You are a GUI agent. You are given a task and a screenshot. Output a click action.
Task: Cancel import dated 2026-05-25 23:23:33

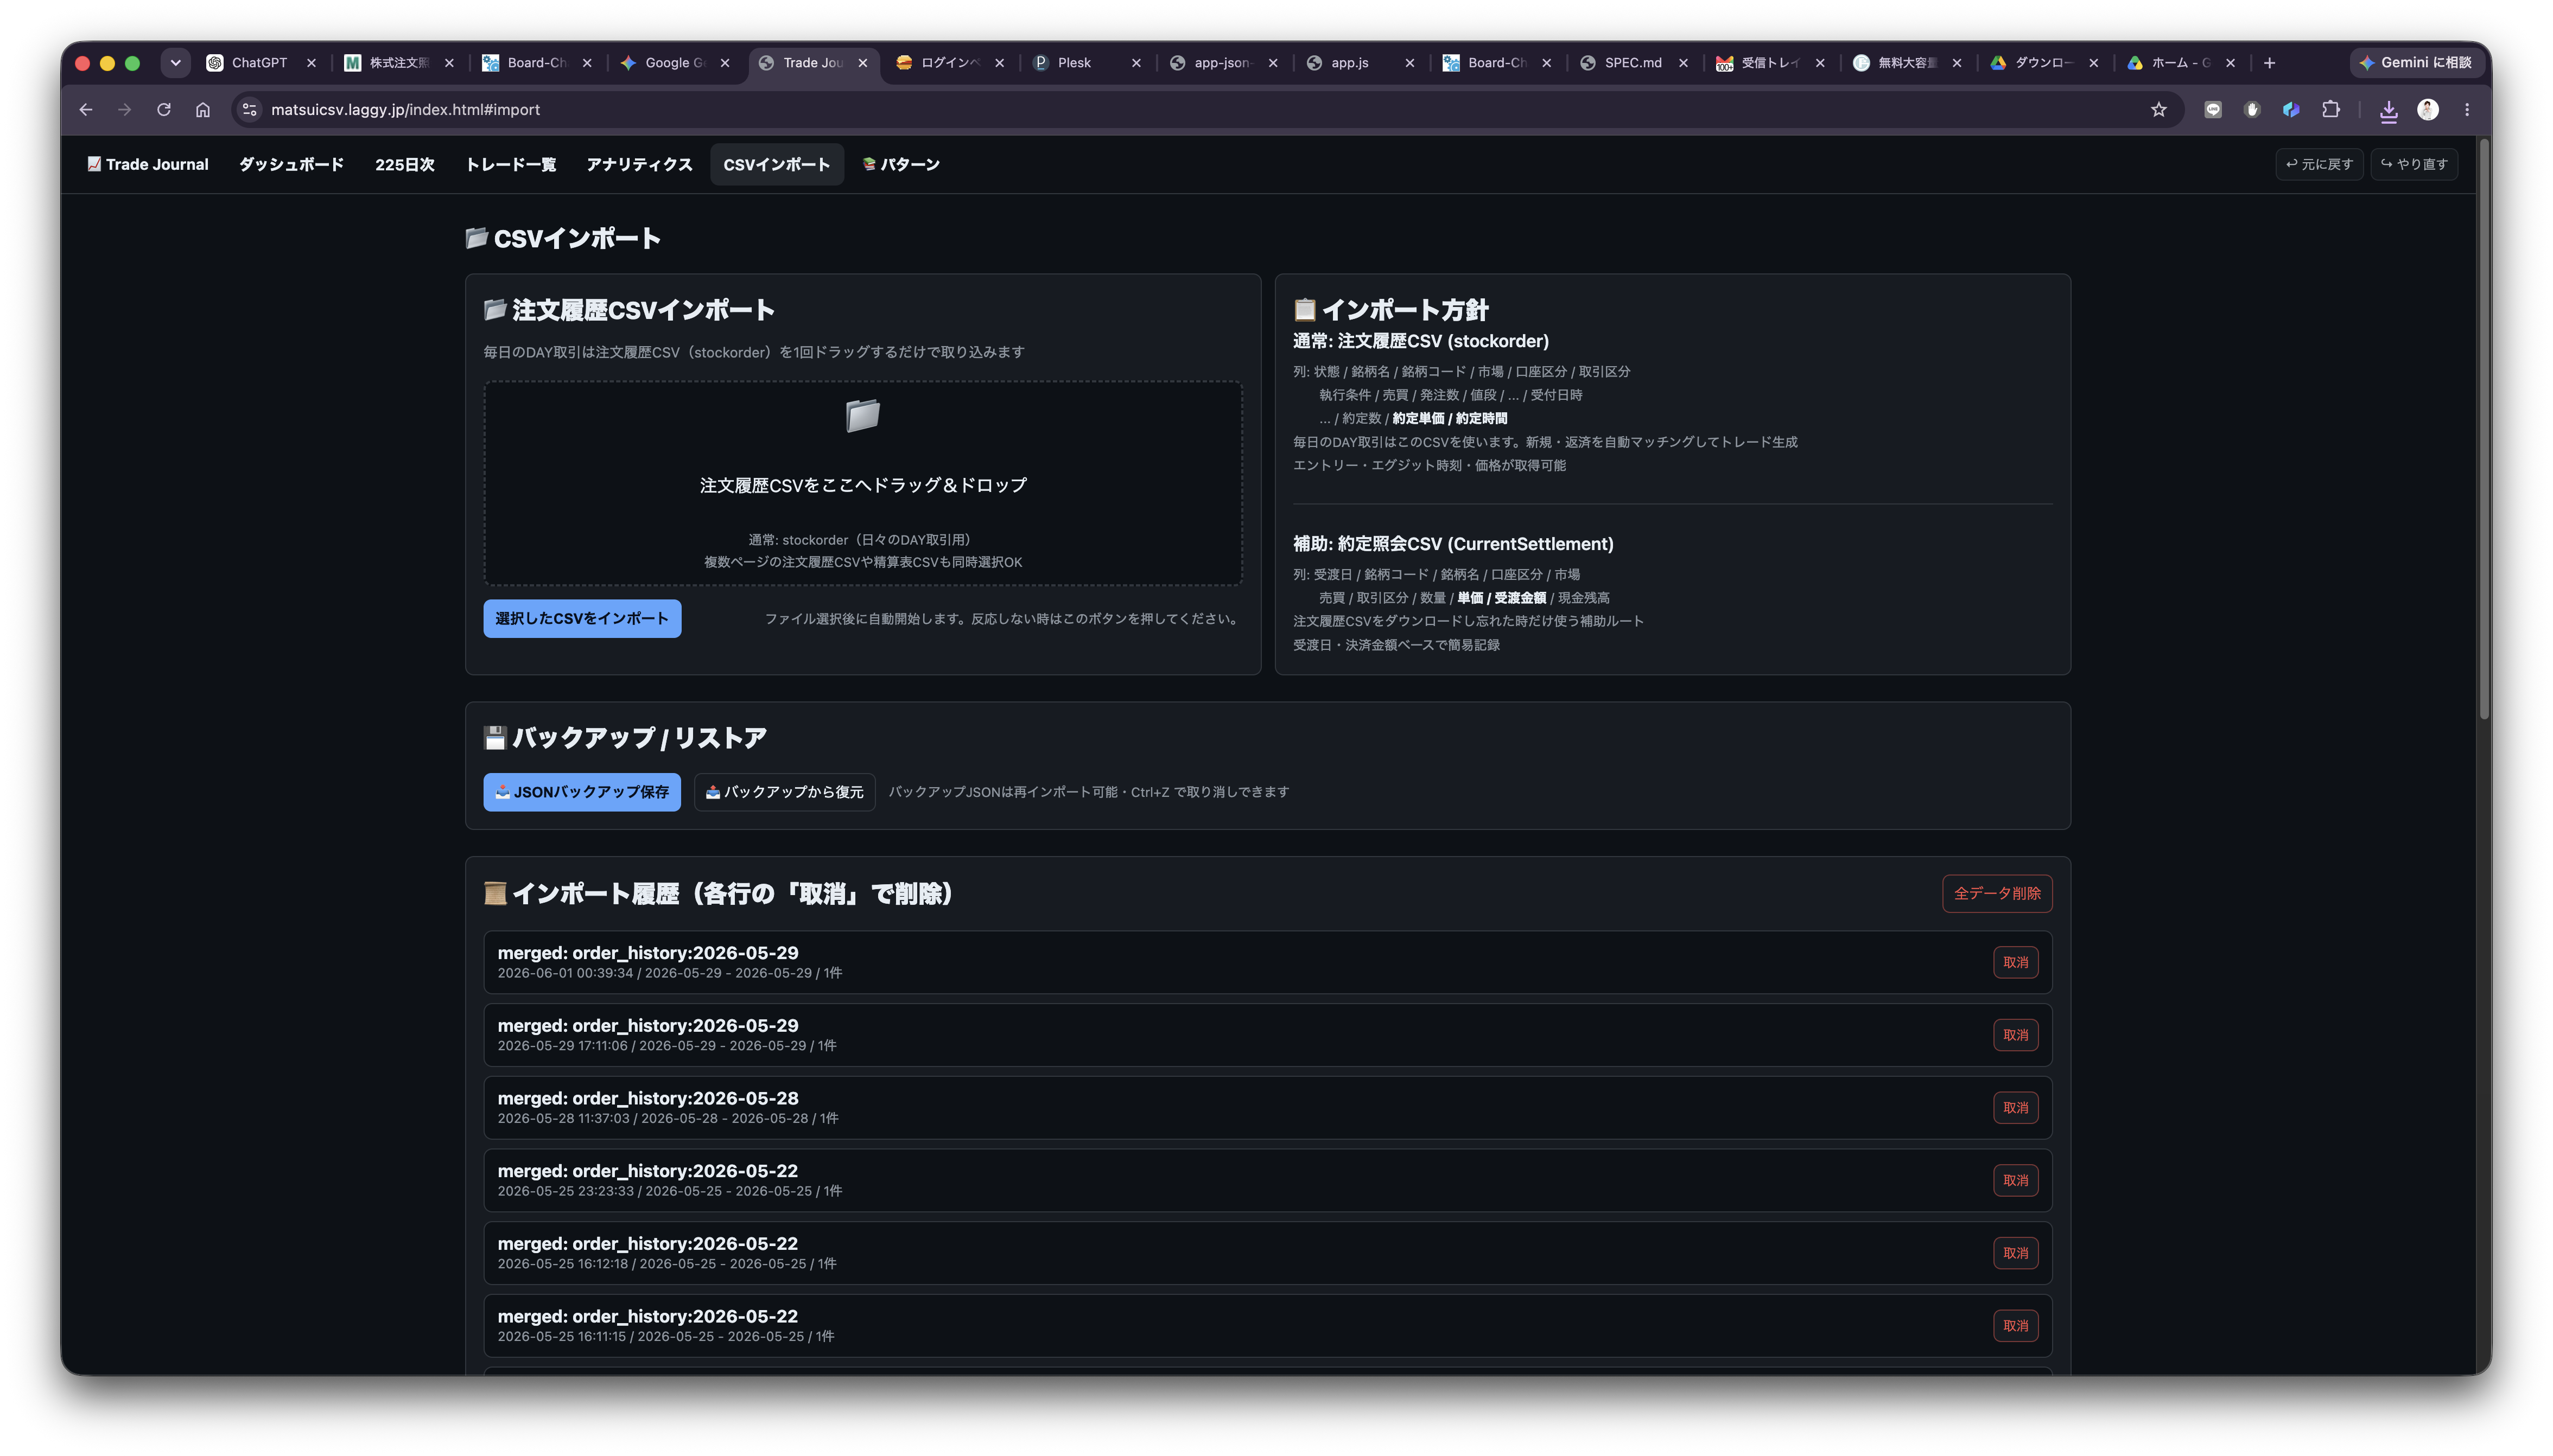click(x=2015, y=1180)
